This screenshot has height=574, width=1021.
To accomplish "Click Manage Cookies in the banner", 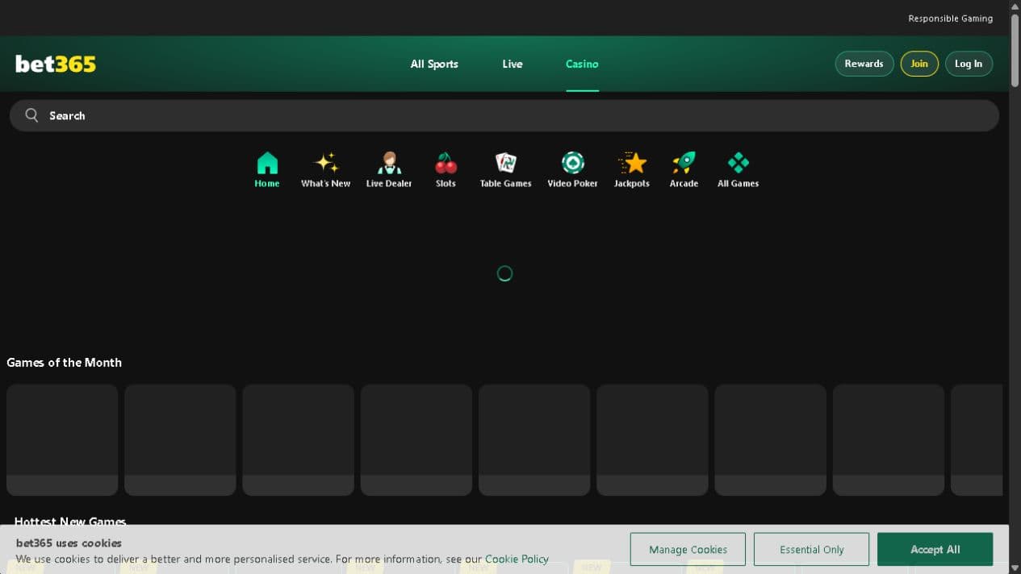I will 688,549.
